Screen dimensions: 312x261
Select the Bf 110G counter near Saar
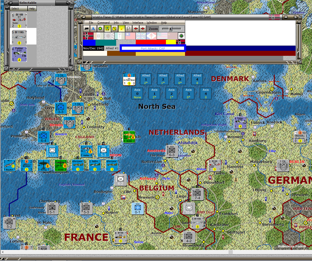point(197,223)
